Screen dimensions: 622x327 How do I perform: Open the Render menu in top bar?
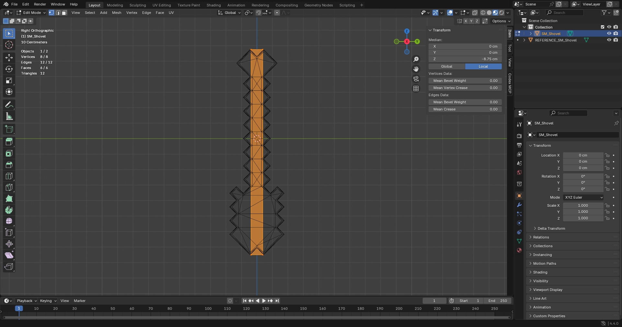(40, 4)
